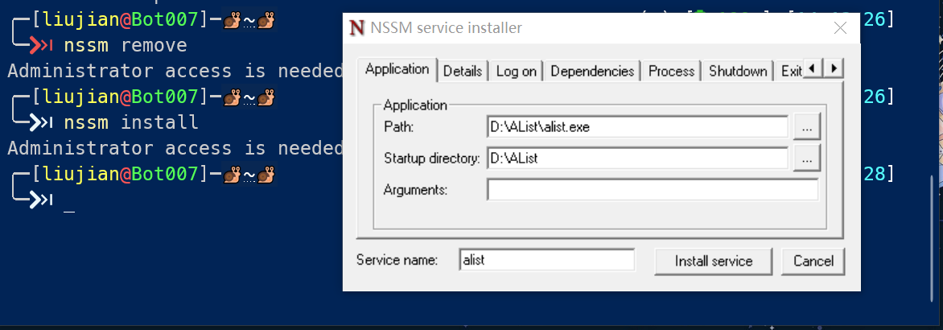Switch to the Details tab
Viewport: 943px width, 330px height.
click(x=463, y=72)
